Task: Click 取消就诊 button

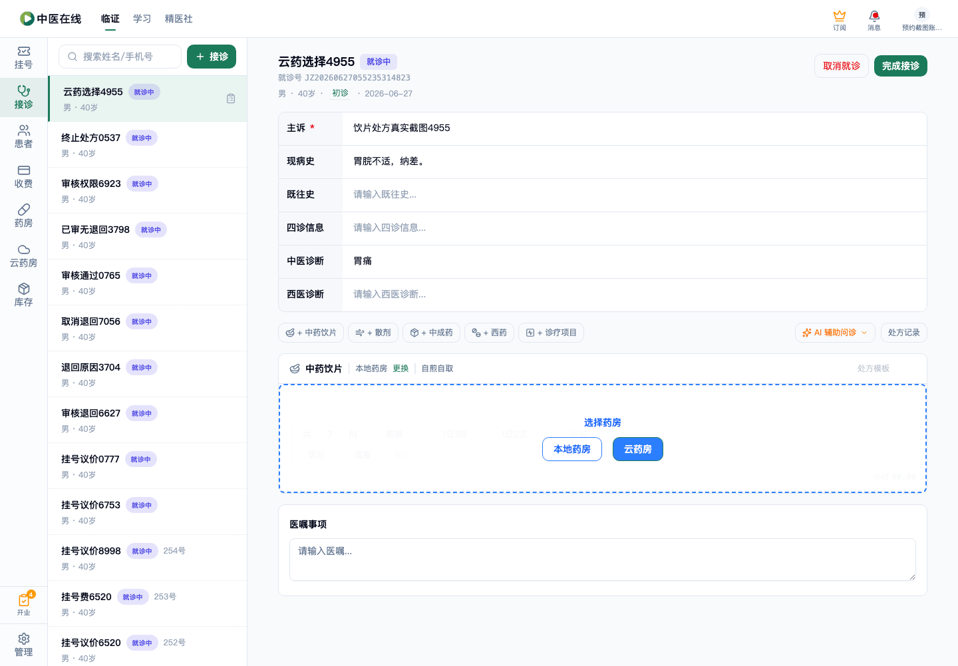Action: click(842, 66)
